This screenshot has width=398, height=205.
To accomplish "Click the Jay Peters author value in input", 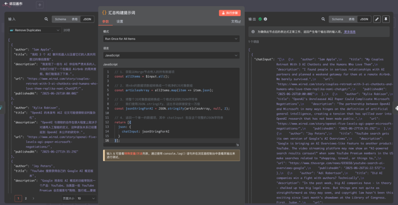I will [x=43, y=166].
